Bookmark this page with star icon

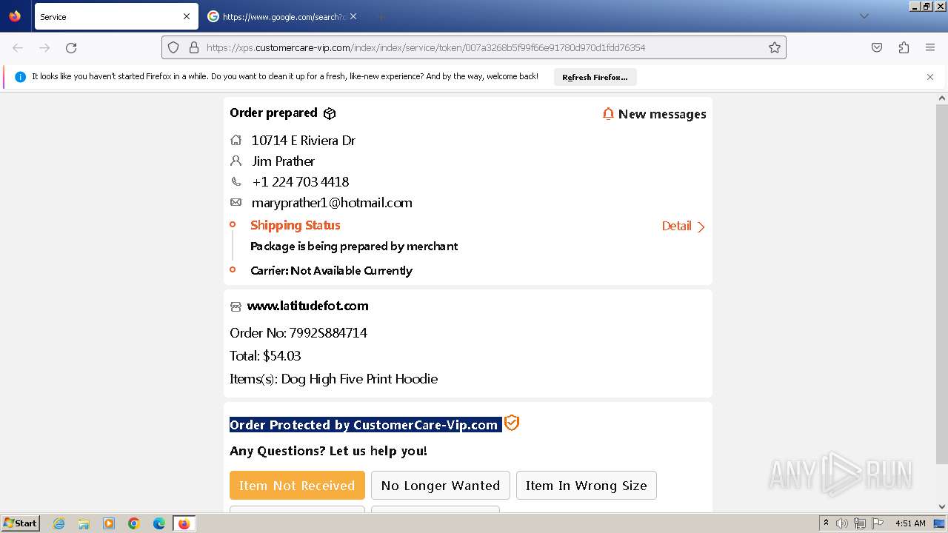(x=775, y=47)
